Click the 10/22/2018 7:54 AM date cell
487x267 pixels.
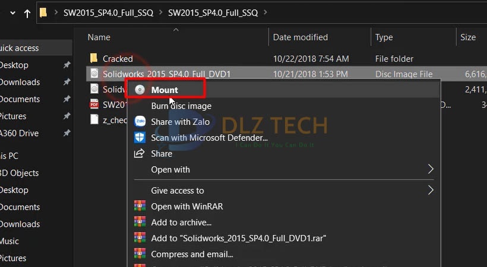click(x=311, y=59)
